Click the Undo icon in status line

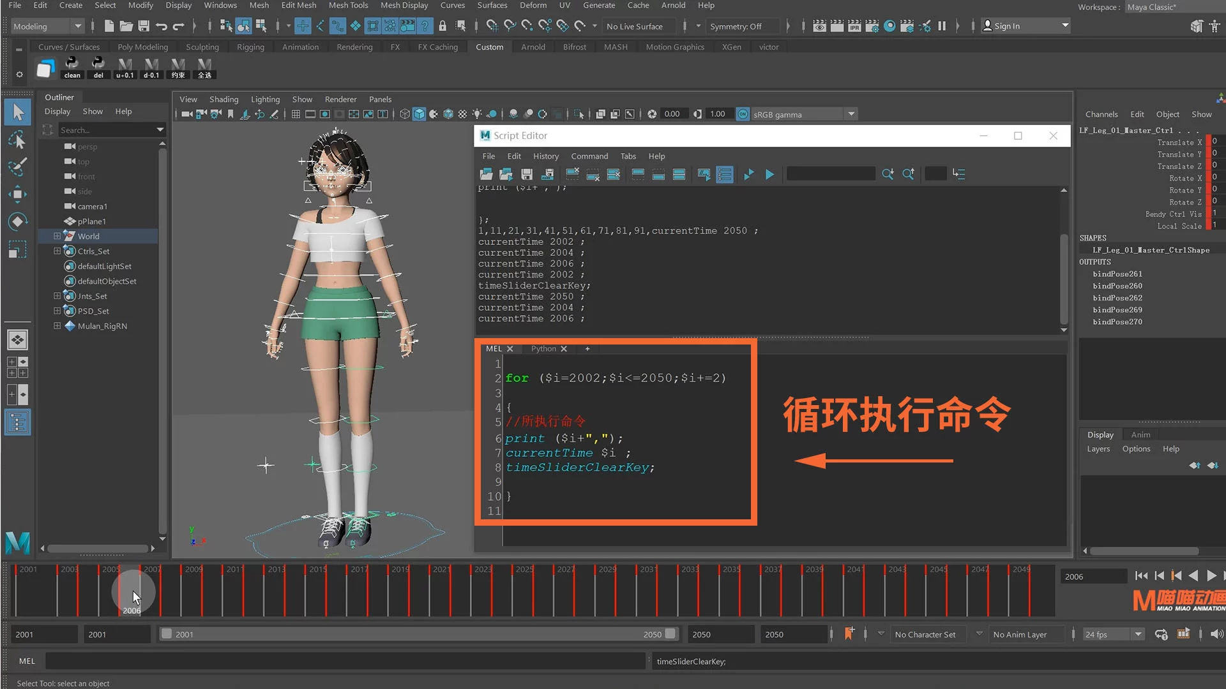161,26
